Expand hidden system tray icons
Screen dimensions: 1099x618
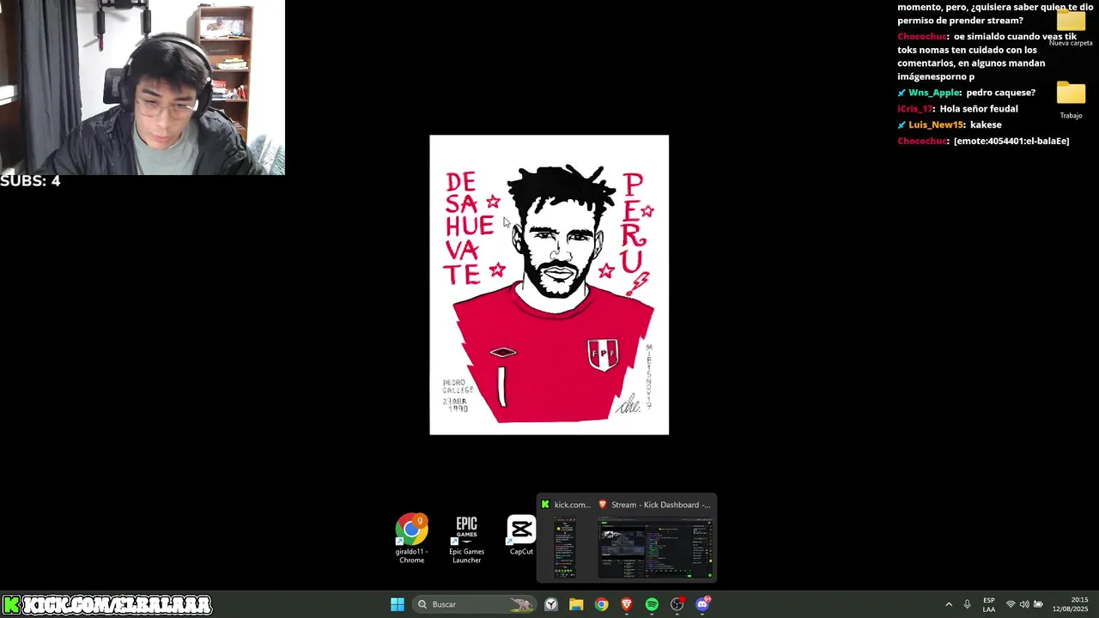pos(949,604)
